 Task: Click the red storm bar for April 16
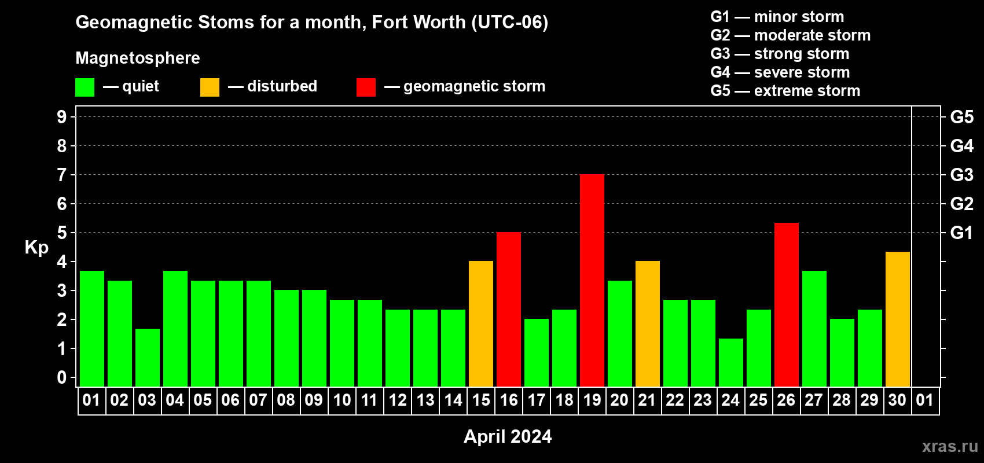click(x=509, y=310)
